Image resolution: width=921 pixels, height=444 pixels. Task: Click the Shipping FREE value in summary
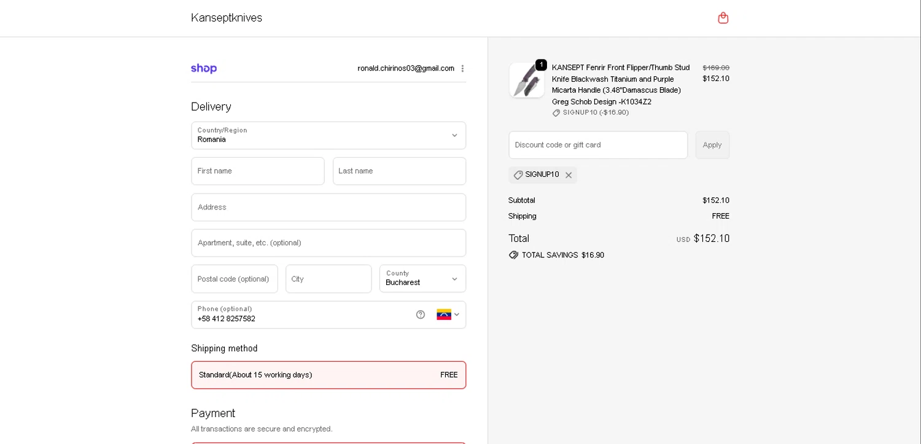click(x=720, y=216)
